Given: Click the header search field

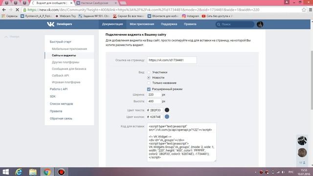Looking at the screenshot, I should tap(235, 24).
